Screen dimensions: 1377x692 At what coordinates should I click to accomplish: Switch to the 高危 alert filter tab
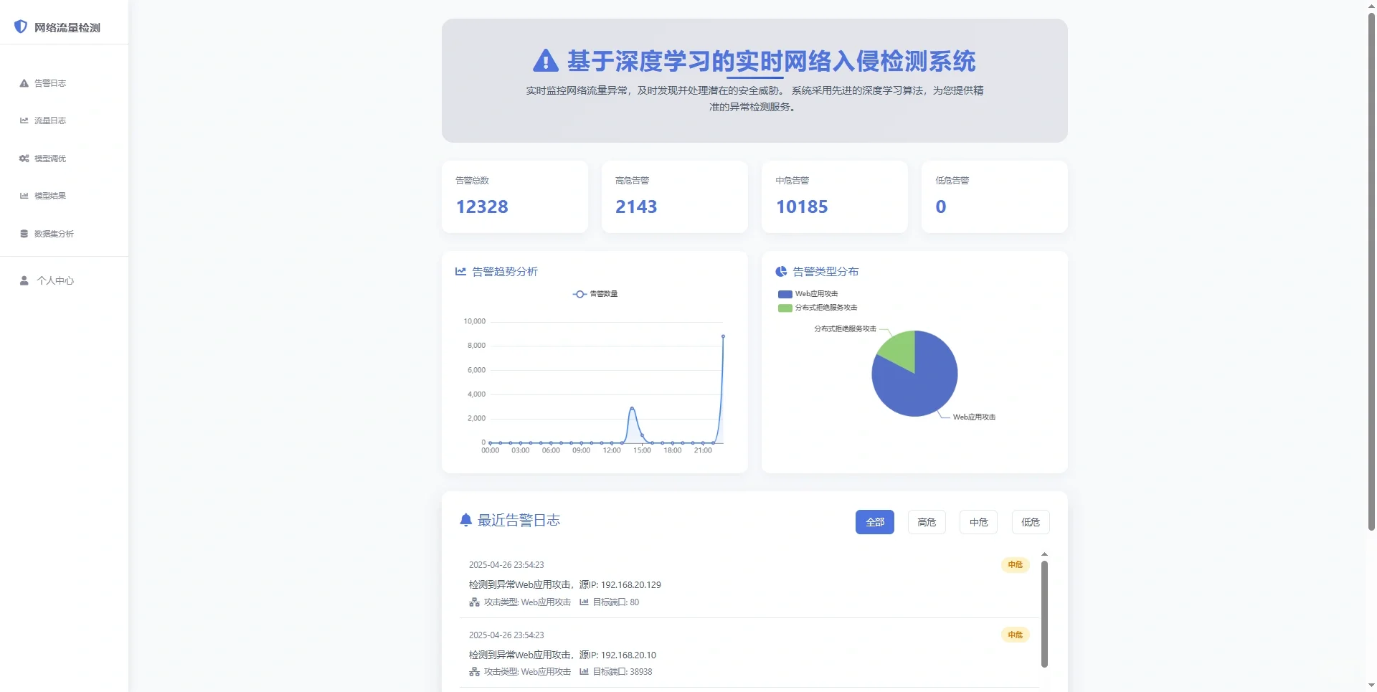[x=926, y=522]
